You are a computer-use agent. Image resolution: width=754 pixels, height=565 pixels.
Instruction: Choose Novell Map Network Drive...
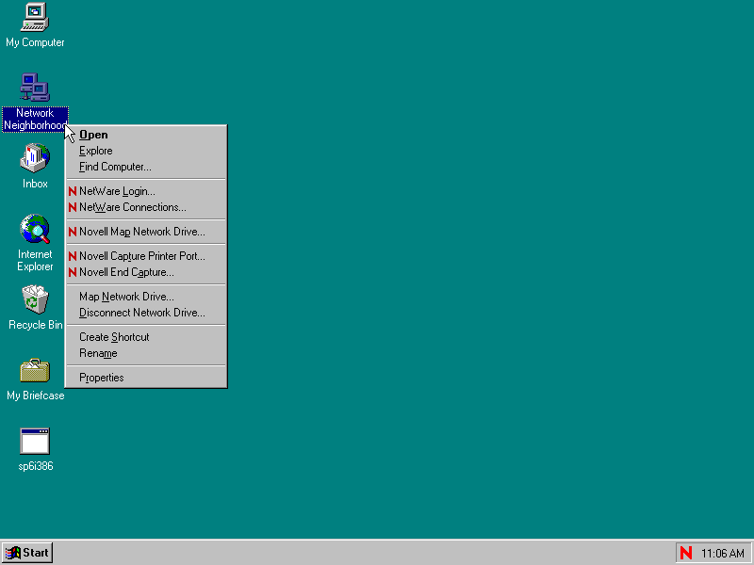[146, 232]
